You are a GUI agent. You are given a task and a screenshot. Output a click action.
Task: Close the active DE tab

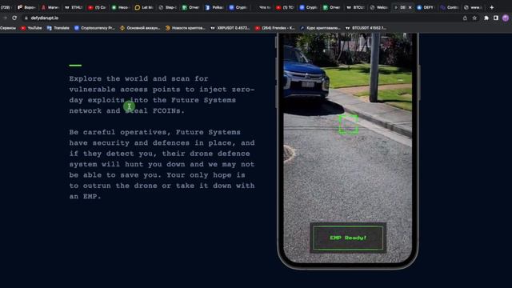tap(410, 7)
